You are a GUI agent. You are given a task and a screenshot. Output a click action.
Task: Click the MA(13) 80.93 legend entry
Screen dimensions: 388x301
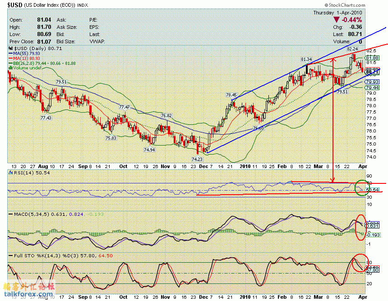point(24,58)
